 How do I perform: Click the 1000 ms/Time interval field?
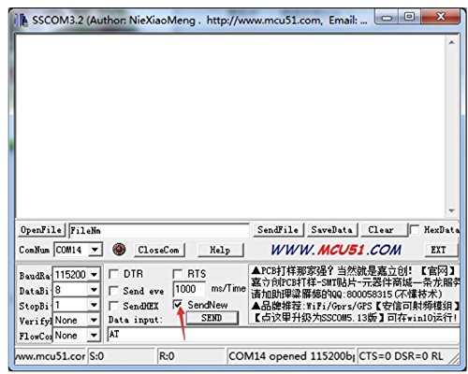189,289
